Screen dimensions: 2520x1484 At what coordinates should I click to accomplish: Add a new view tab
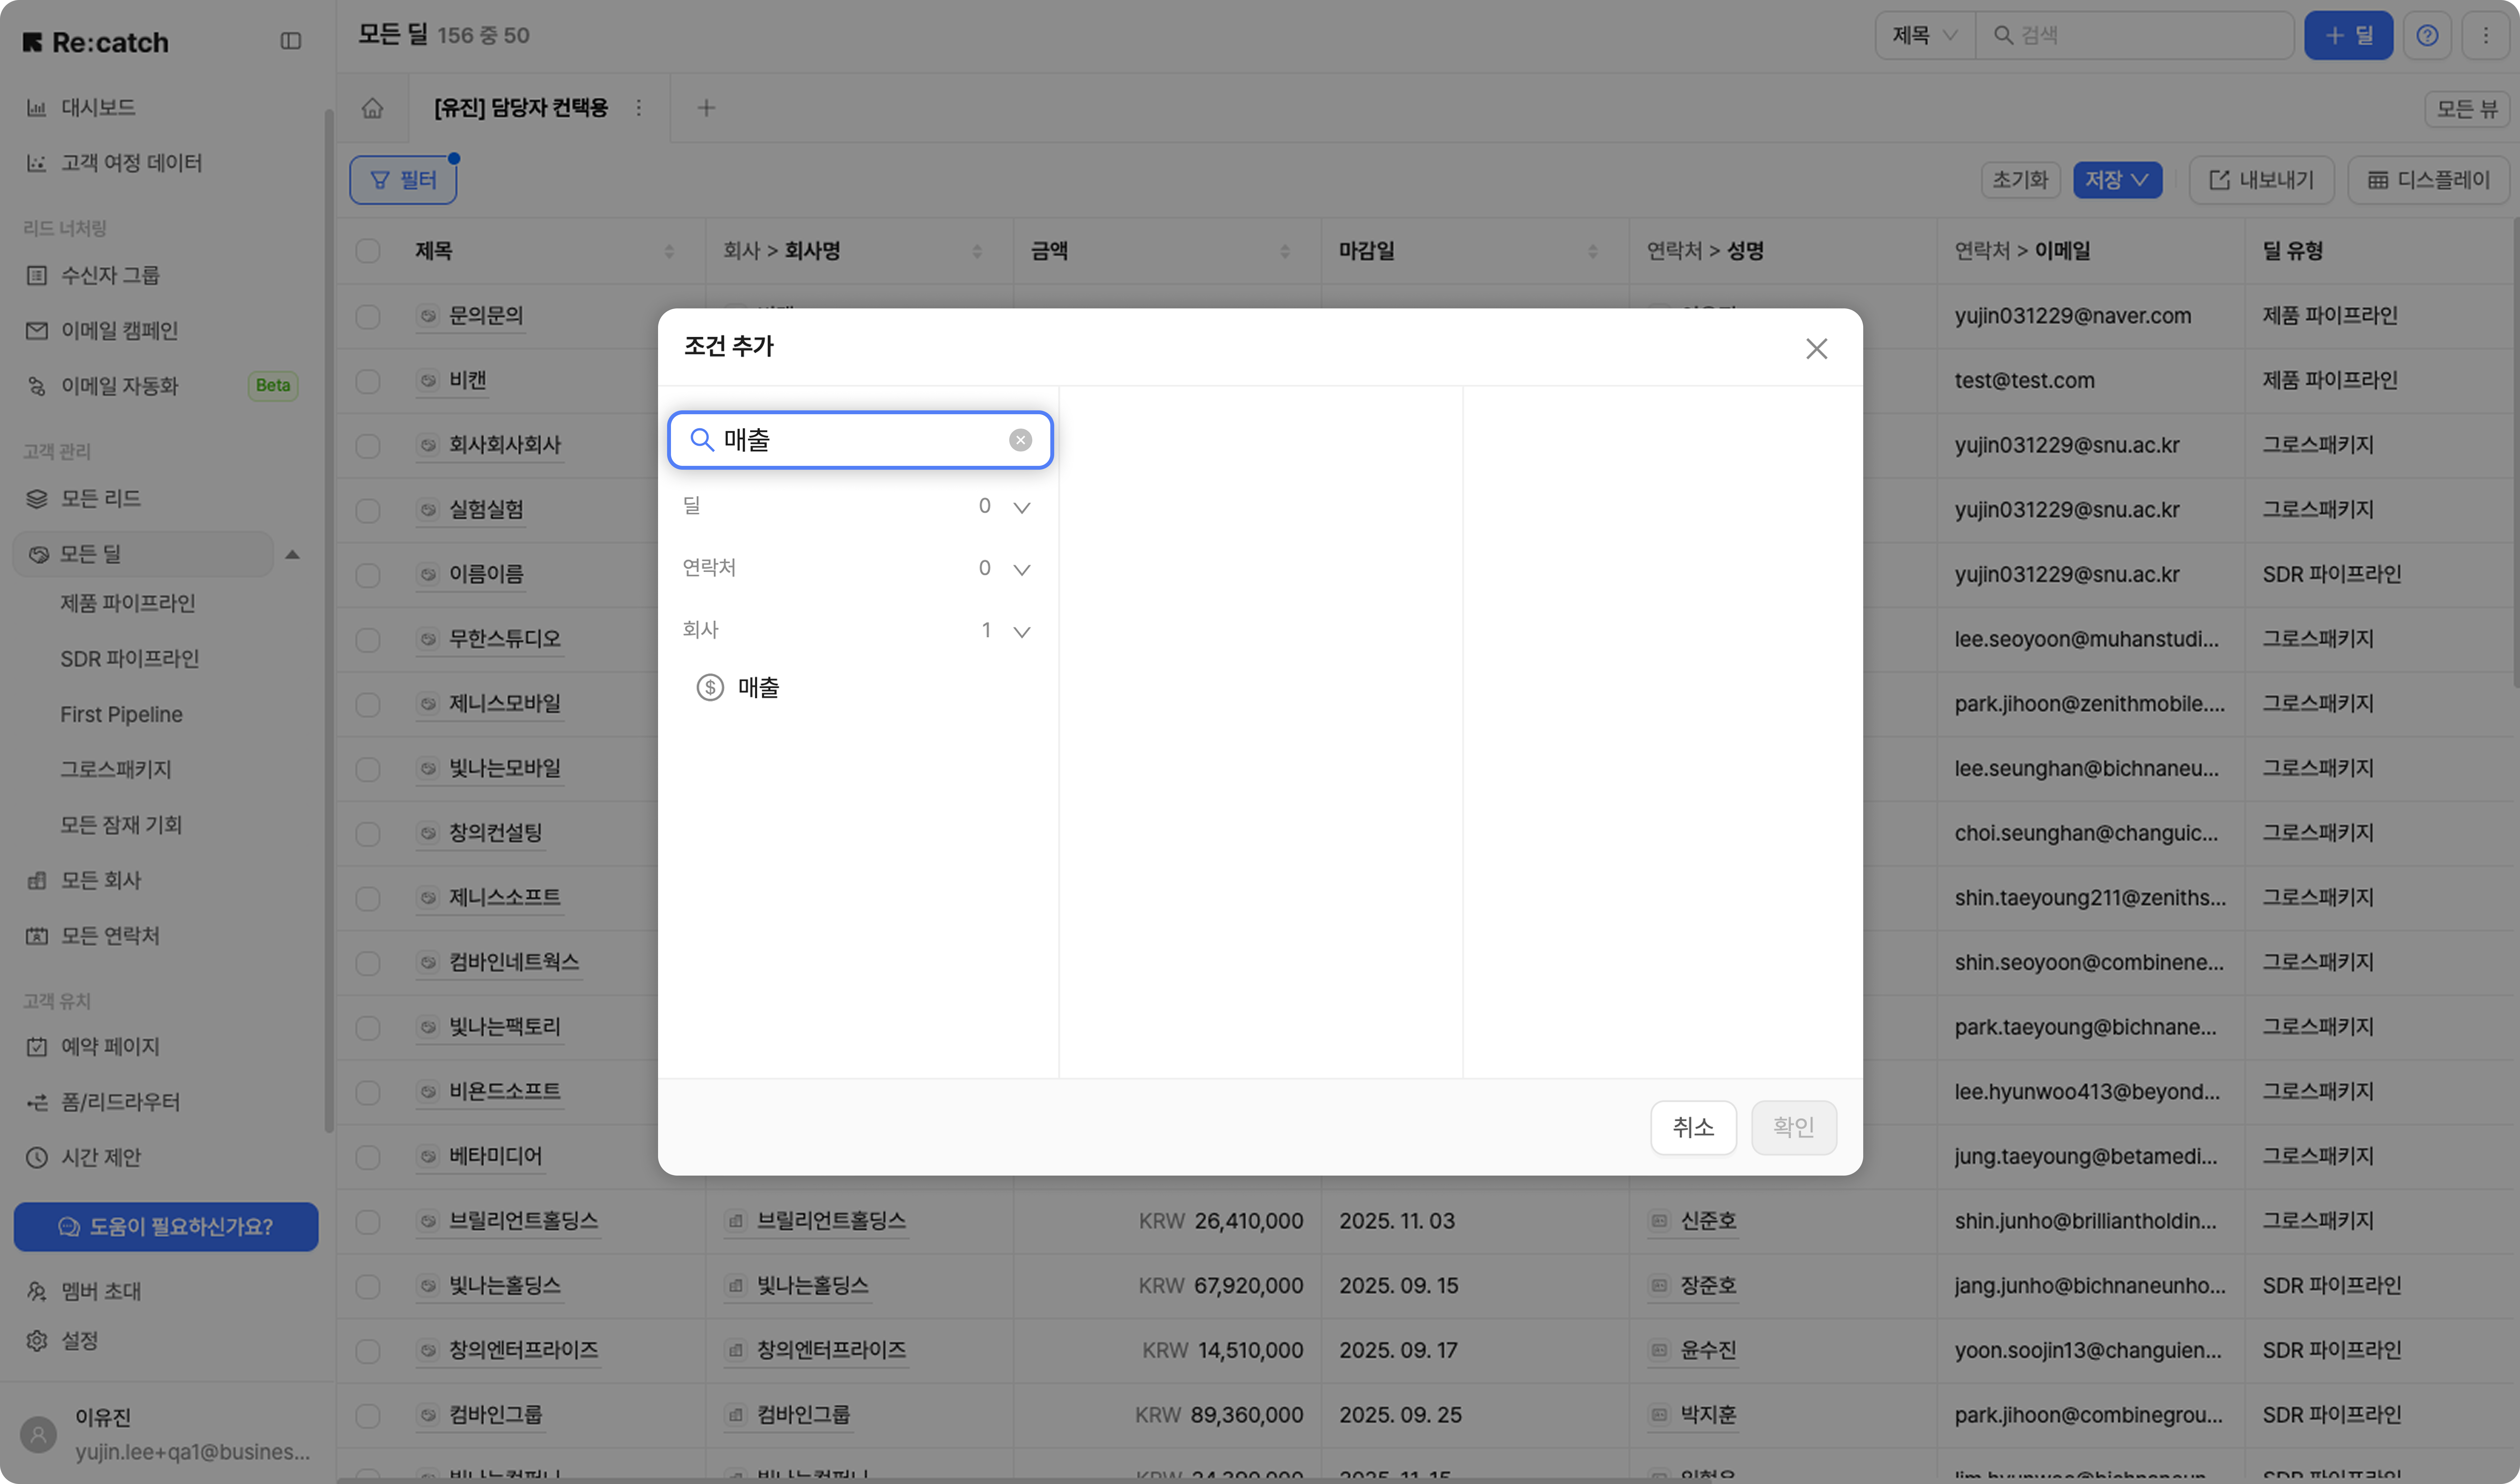pos(706,108)
